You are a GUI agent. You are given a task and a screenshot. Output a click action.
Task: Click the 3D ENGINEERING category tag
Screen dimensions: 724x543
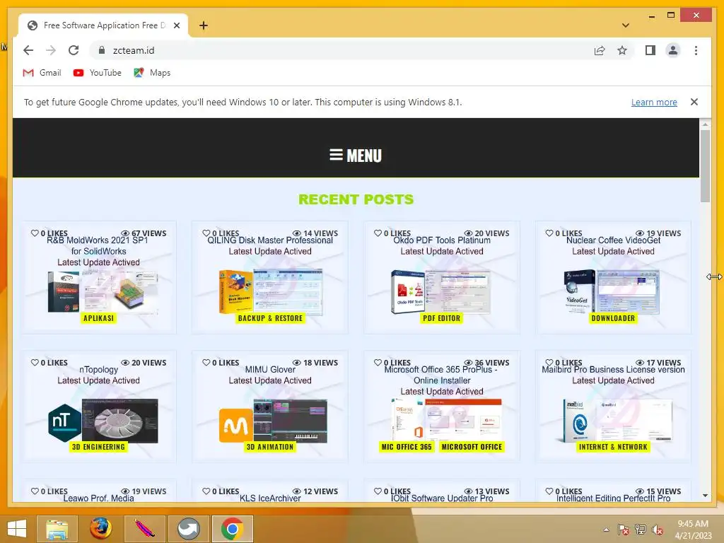pos(98,447)
